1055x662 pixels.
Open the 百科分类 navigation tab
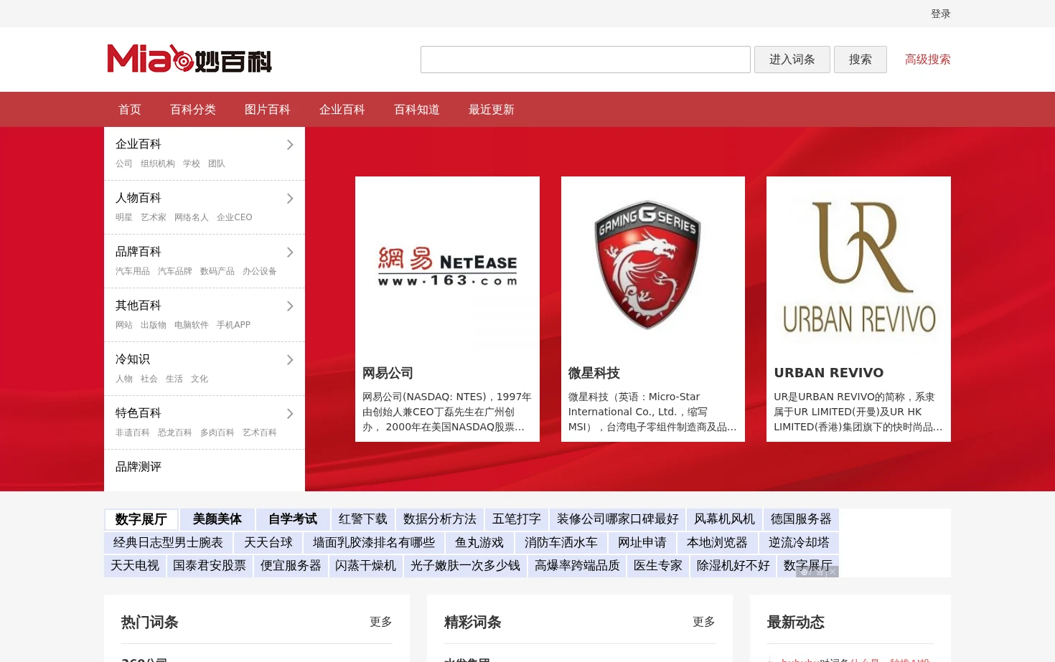coord(193,110)
